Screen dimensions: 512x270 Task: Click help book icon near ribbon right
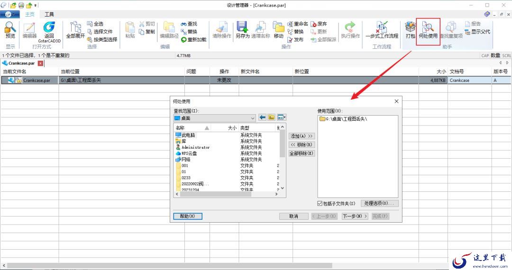[x=487, y=14]
